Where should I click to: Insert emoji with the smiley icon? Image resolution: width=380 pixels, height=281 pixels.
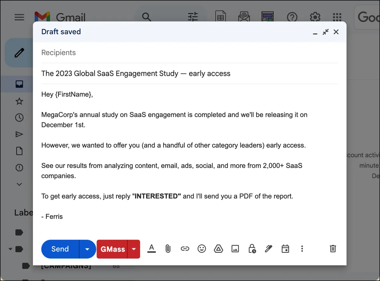tap(202, 249)
